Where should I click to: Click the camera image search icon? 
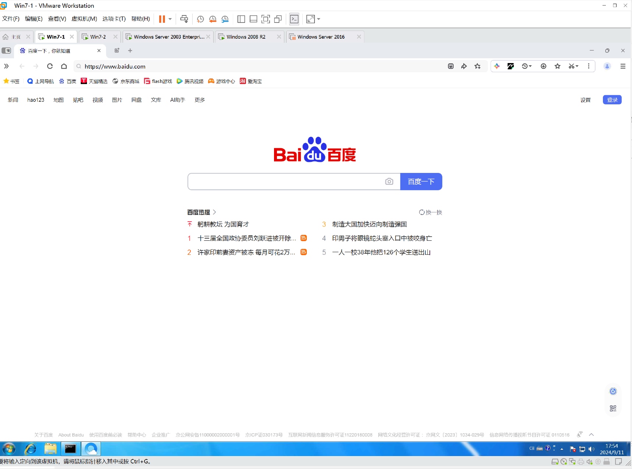[389, 181]
